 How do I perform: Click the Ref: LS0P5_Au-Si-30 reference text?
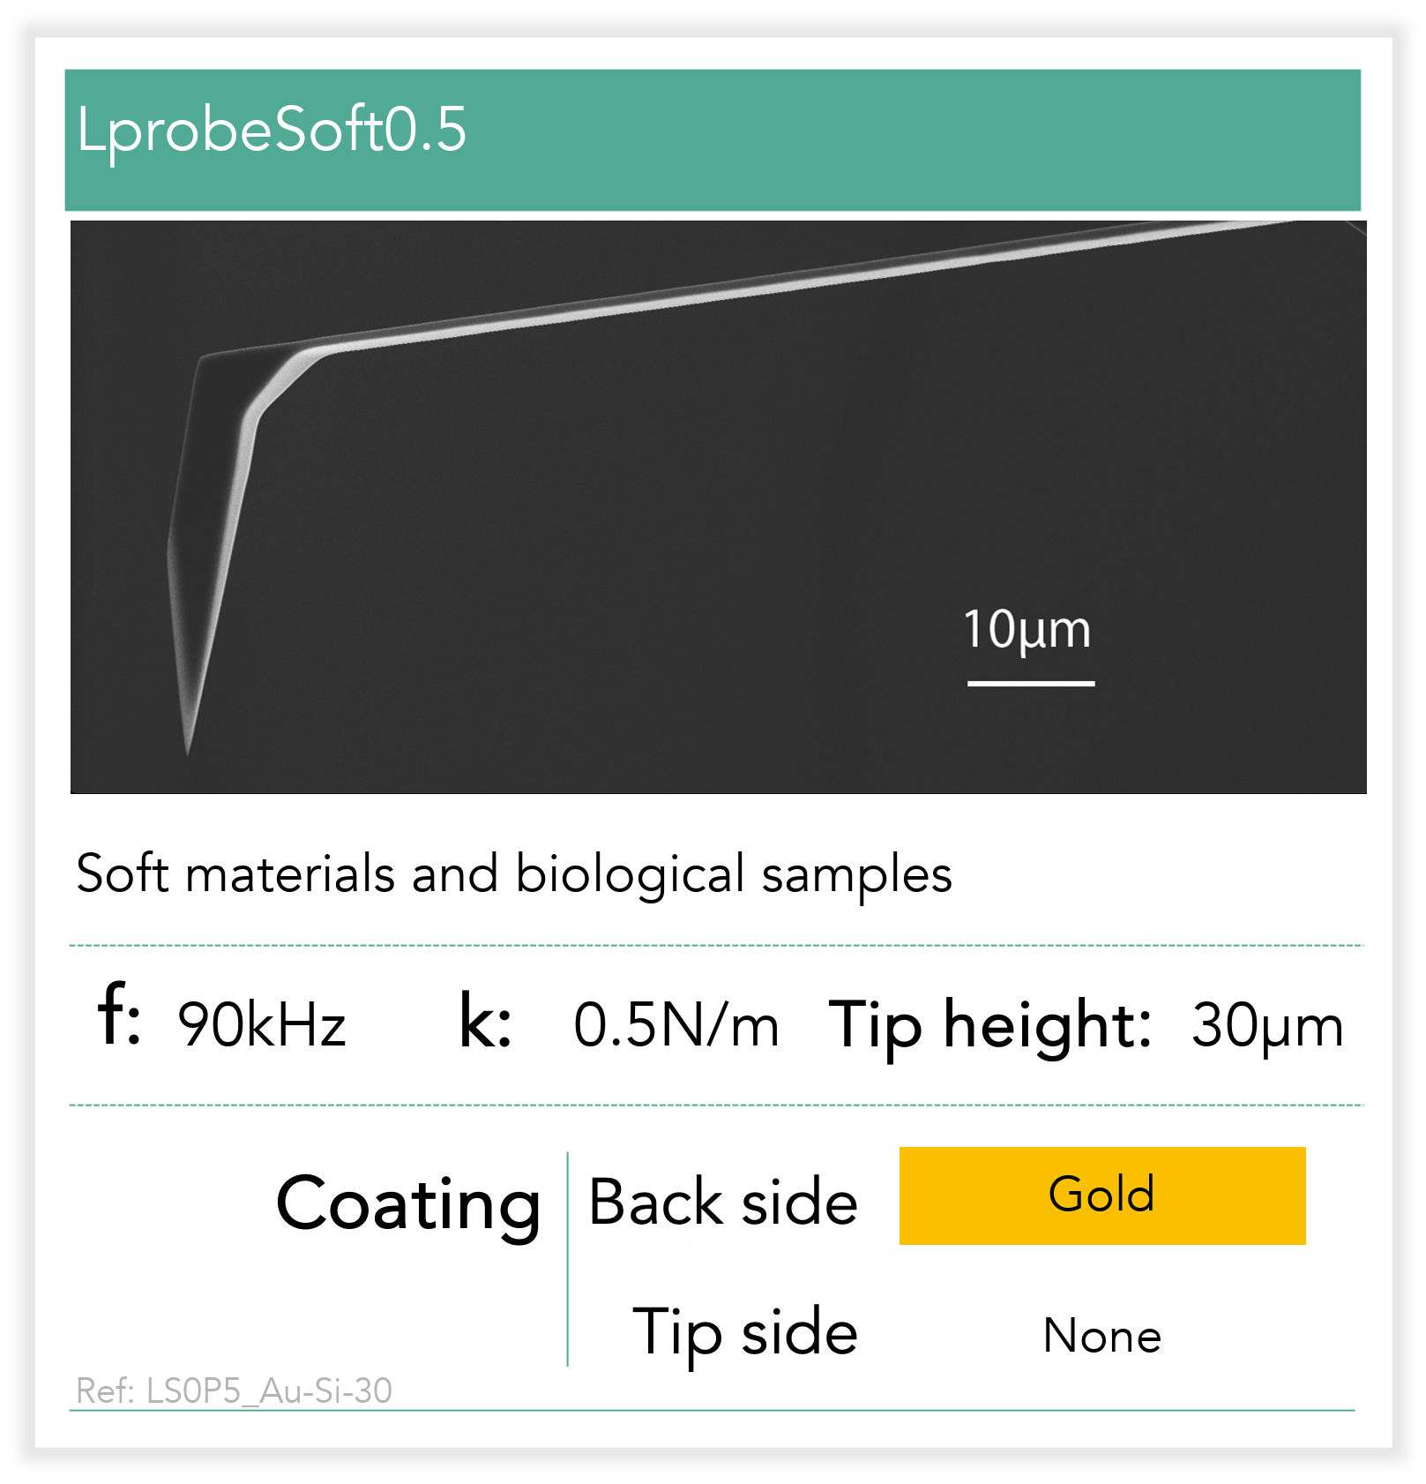(235, 1391)
